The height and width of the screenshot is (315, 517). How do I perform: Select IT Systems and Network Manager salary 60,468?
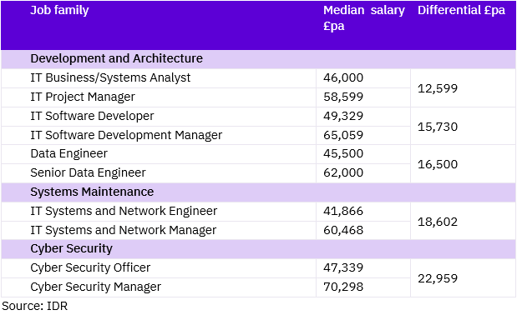click(343, 230)
